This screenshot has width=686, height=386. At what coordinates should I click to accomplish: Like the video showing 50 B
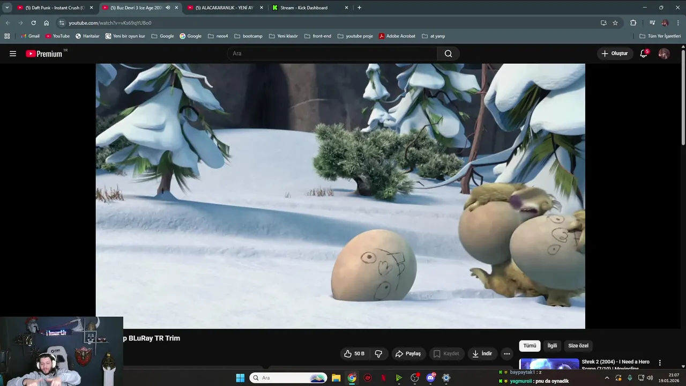click(354, 354)
